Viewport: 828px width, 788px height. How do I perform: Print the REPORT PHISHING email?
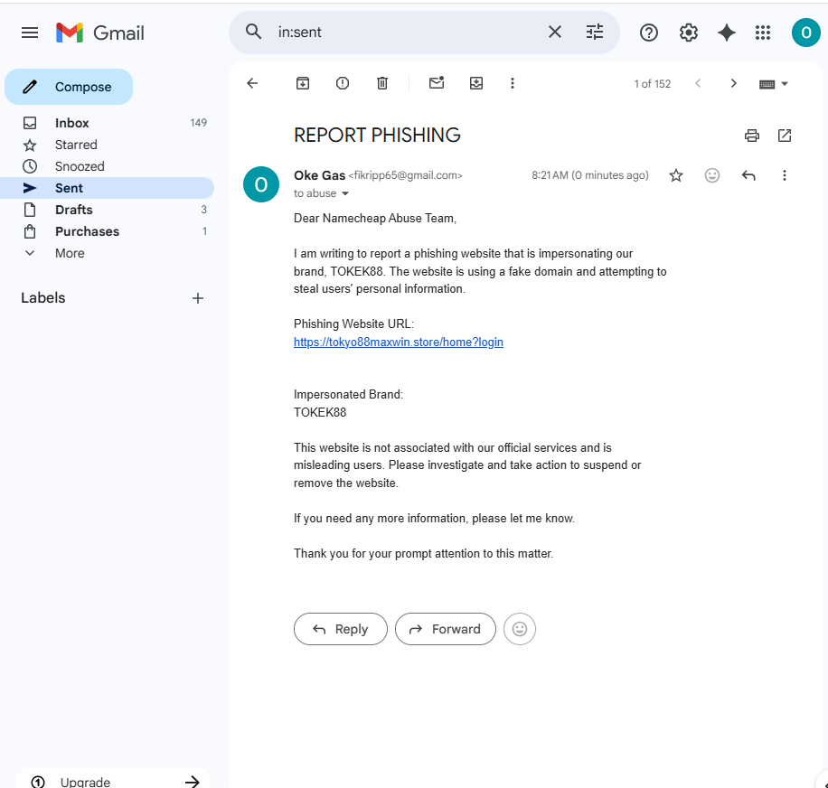pos(751,136)
